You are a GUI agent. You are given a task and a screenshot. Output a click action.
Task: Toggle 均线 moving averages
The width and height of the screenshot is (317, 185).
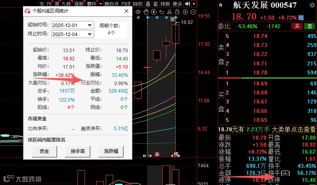[126, 4]
